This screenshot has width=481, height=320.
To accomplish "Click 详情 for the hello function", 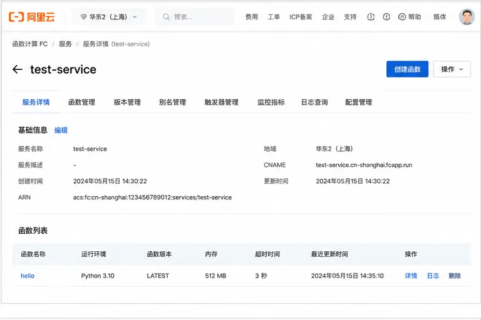I will (411, 276).
